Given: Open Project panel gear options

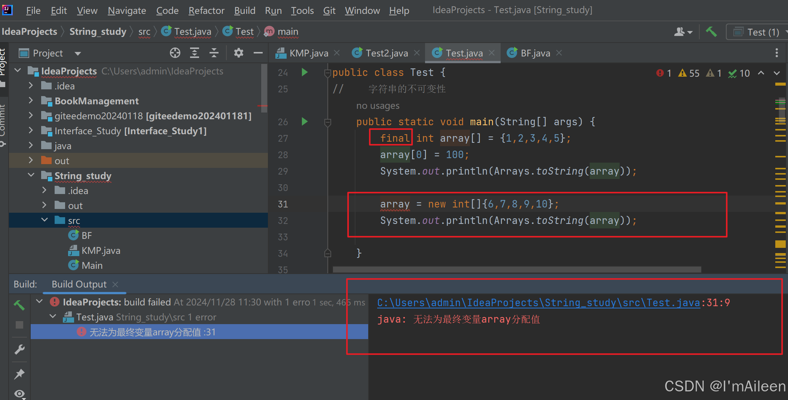Looking at the screenshot, I should [x=238, y=53].
